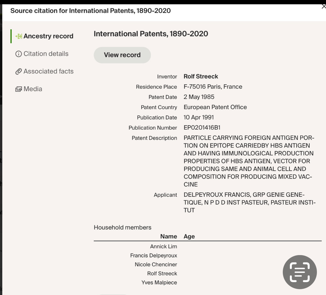
Task: Click the Ancestry leaf icon
Action: [x=19, y=36]
